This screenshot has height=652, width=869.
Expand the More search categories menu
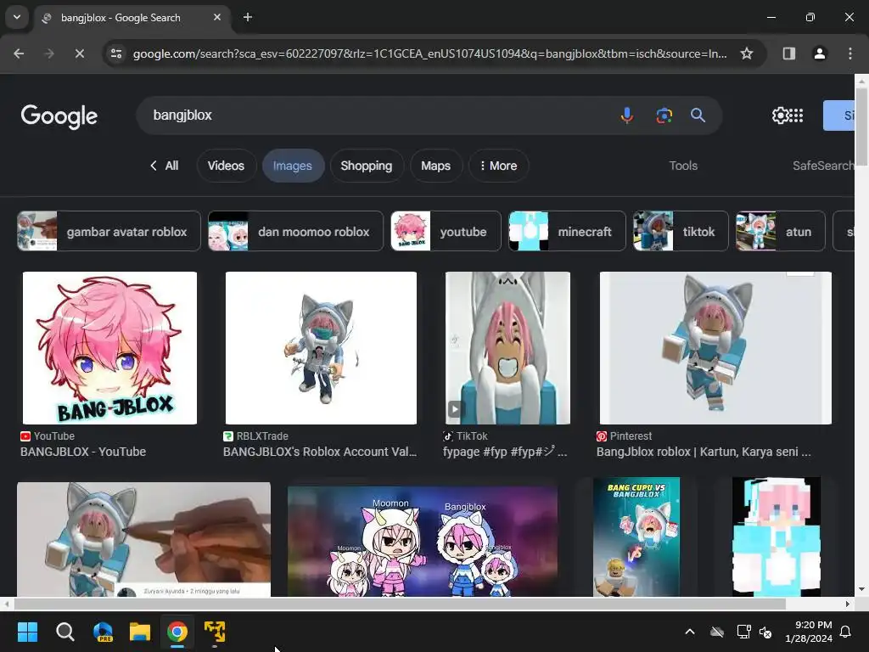pyautogui.click(x=498, y=166)
